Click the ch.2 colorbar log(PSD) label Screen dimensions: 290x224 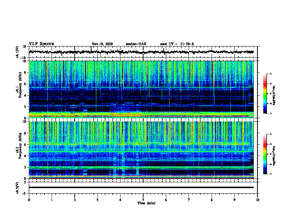[274, 156]
